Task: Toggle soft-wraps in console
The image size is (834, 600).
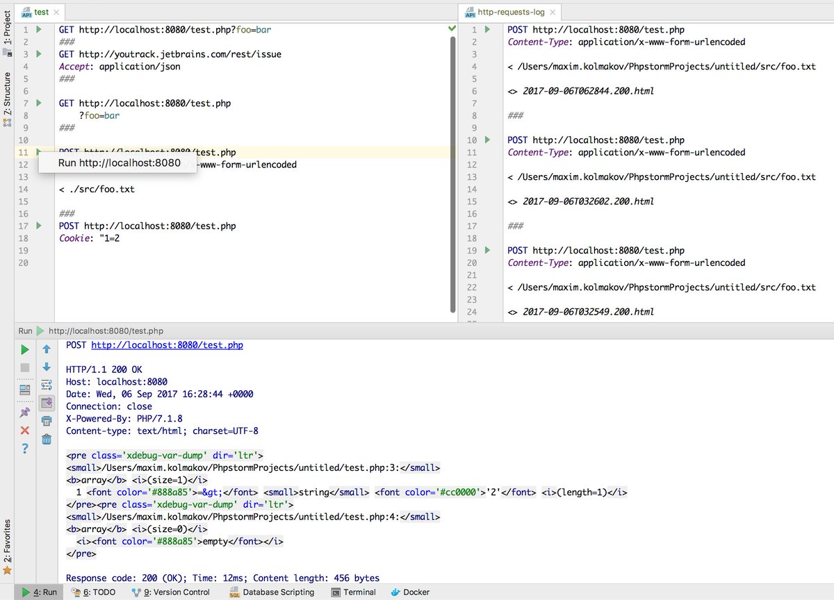Action: 47,385
